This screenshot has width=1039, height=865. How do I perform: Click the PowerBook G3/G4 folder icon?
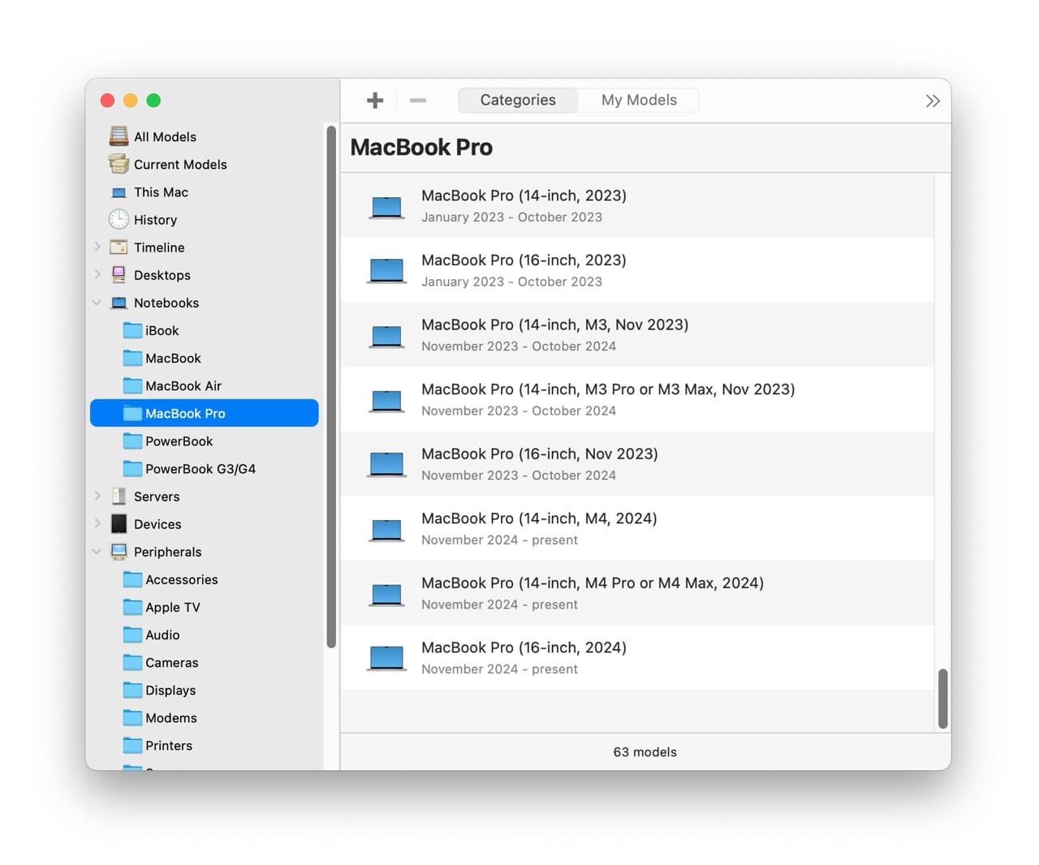click(132, 468)
